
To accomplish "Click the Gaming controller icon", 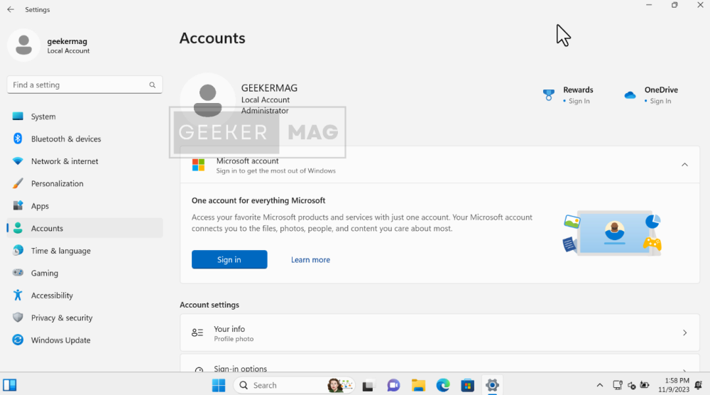I will click(18, 273).
